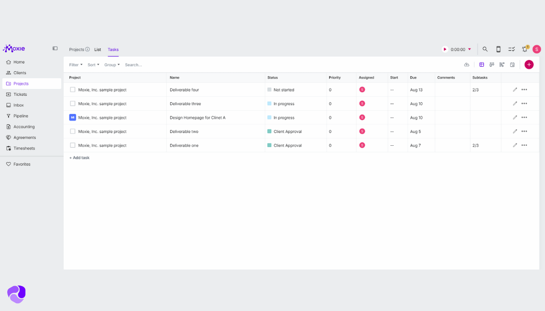Click the Add task link
Screen dimensions: 545x311
point(79,158)
